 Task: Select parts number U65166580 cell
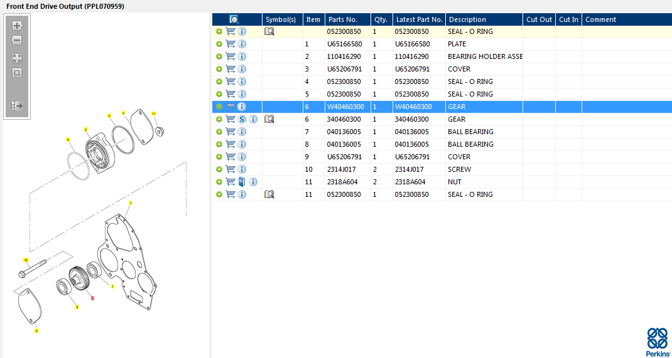348,44
